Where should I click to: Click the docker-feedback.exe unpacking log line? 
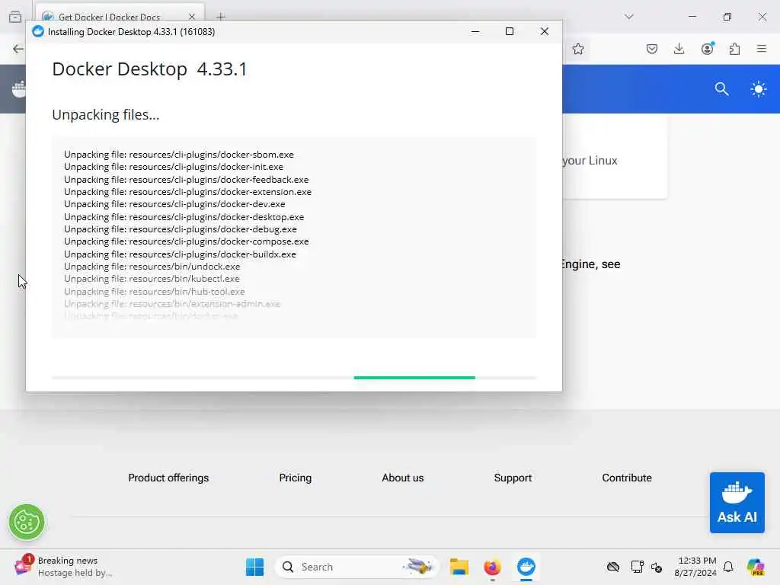[x=186, y=180]
